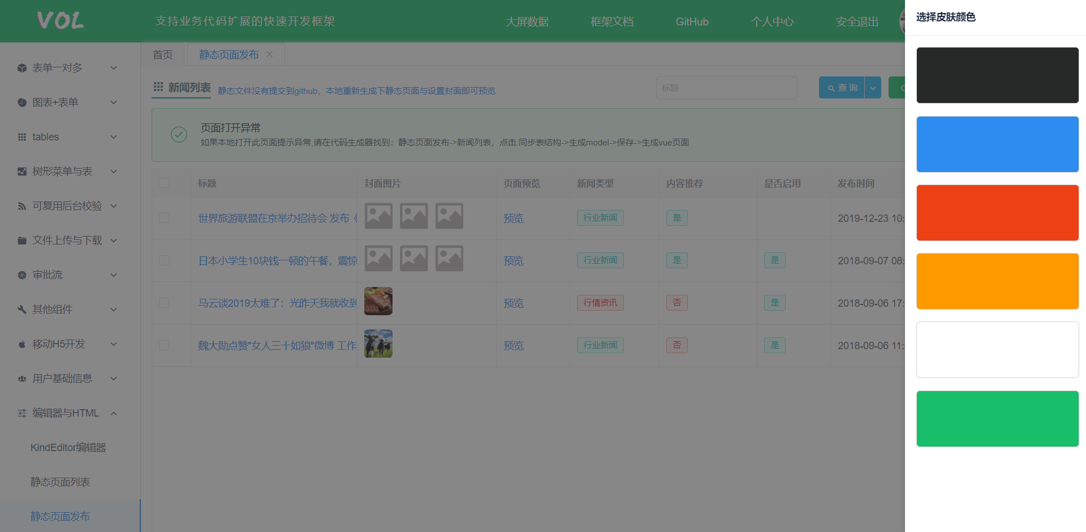Viewport: 1086px width, 532px height.
Task: Click the green check circle icon in alert
Action: tap(179, 134)
